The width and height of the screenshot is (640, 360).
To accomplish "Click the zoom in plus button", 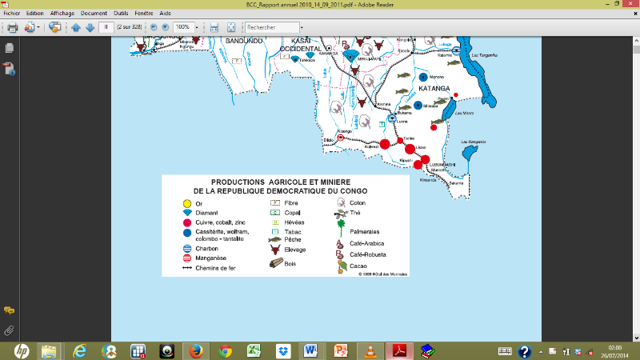I will 166,27.
